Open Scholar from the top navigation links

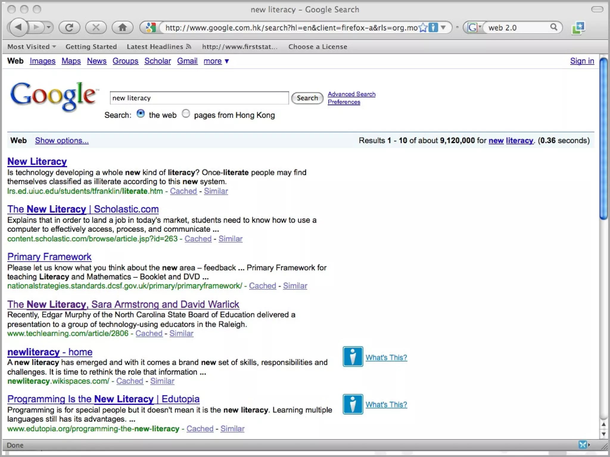[158, 61]
